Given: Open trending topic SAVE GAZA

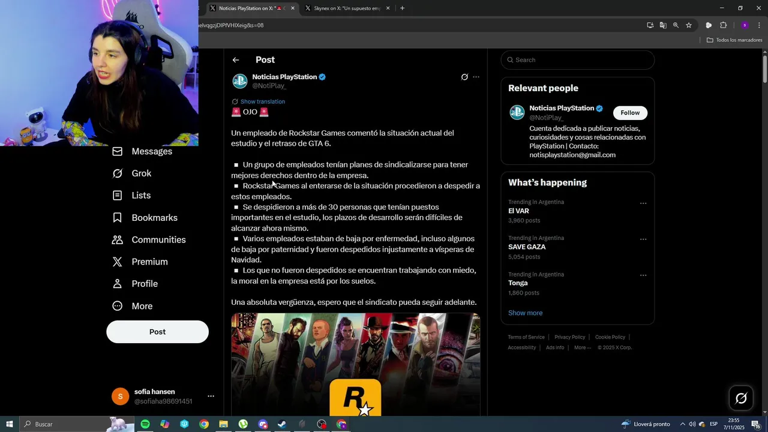Looking at the screenshot, I should (527, 247).
